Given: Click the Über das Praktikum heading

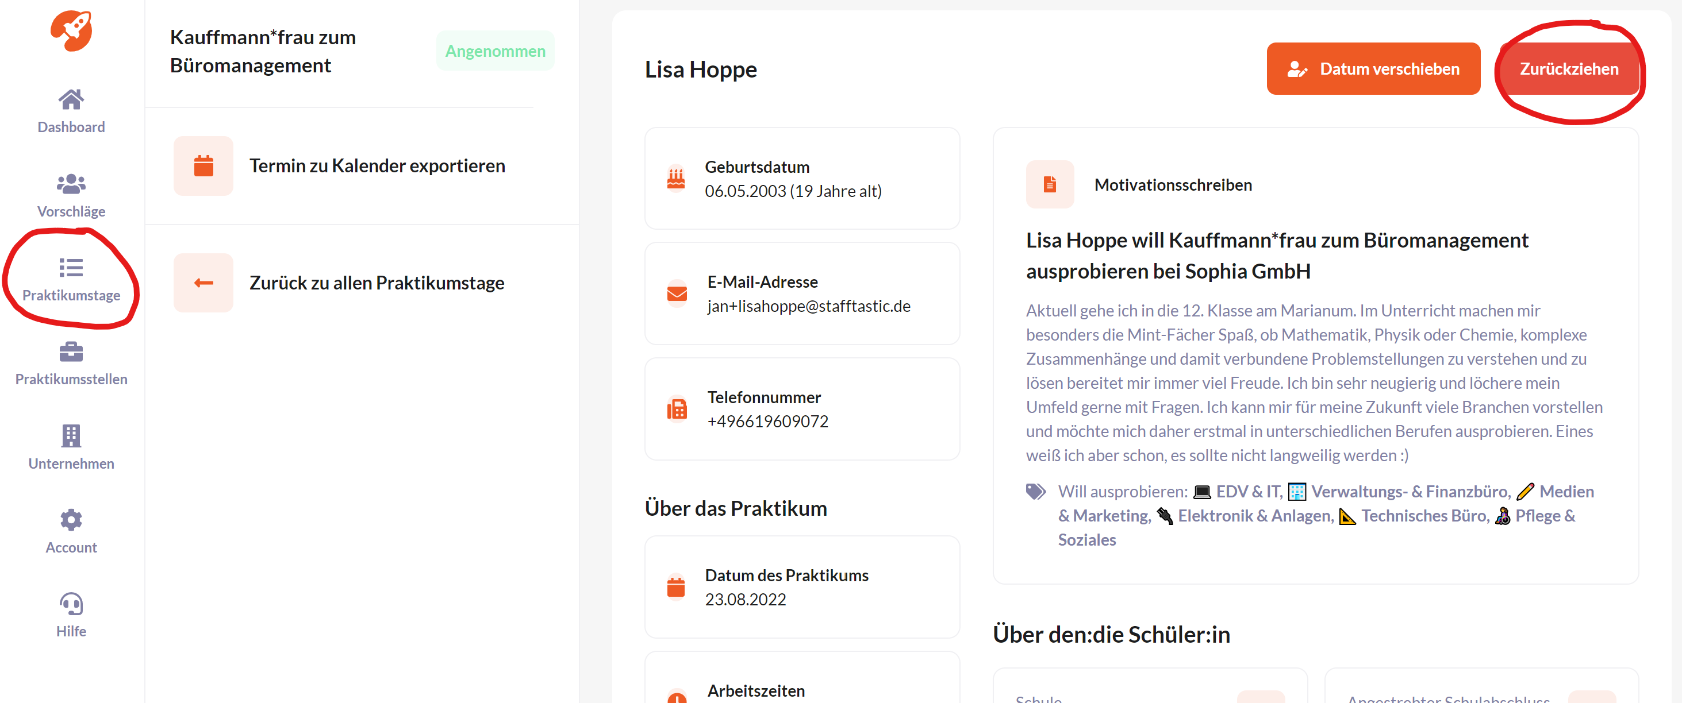Looking at the screenshot, I should click(735, 508).
